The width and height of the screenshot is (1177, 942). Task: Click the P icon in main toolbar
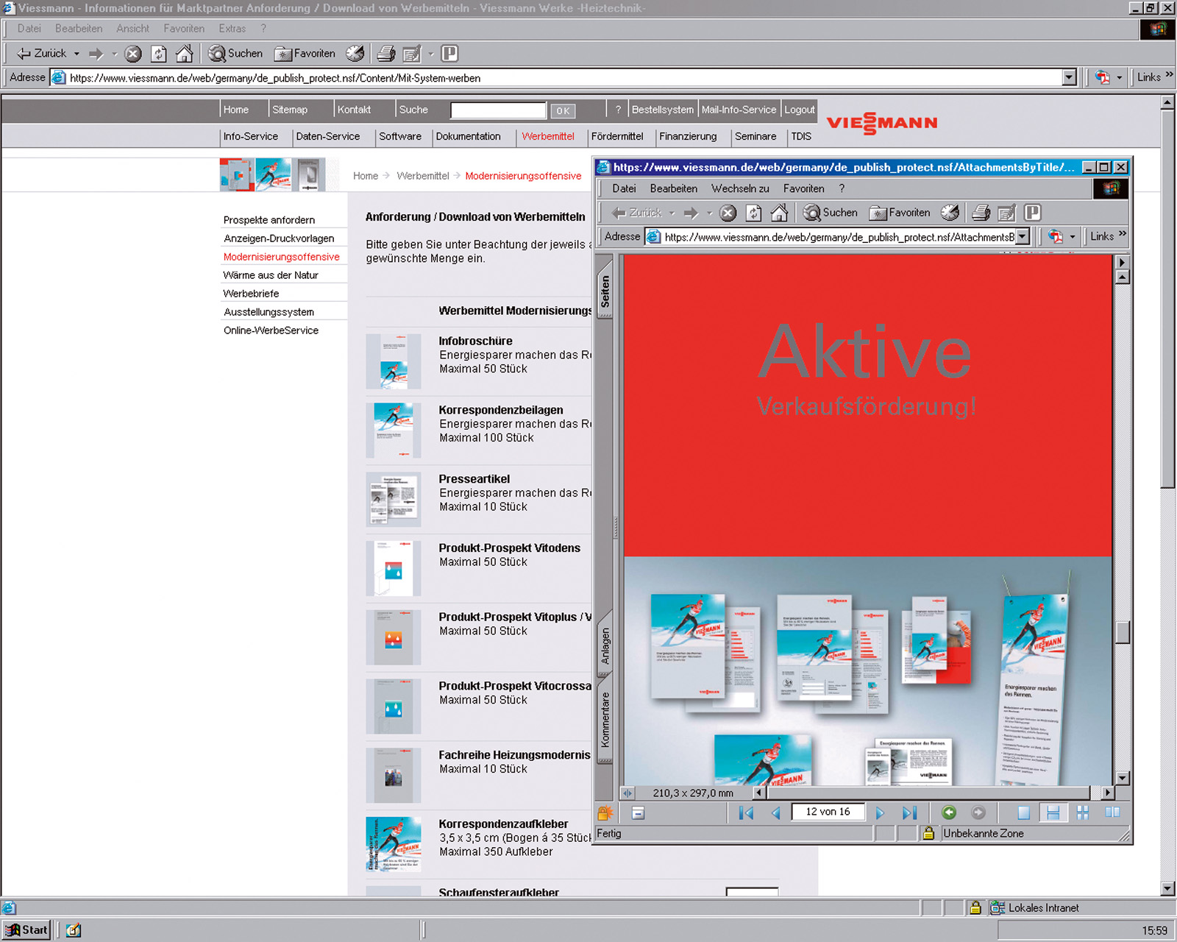coord(449,54)
